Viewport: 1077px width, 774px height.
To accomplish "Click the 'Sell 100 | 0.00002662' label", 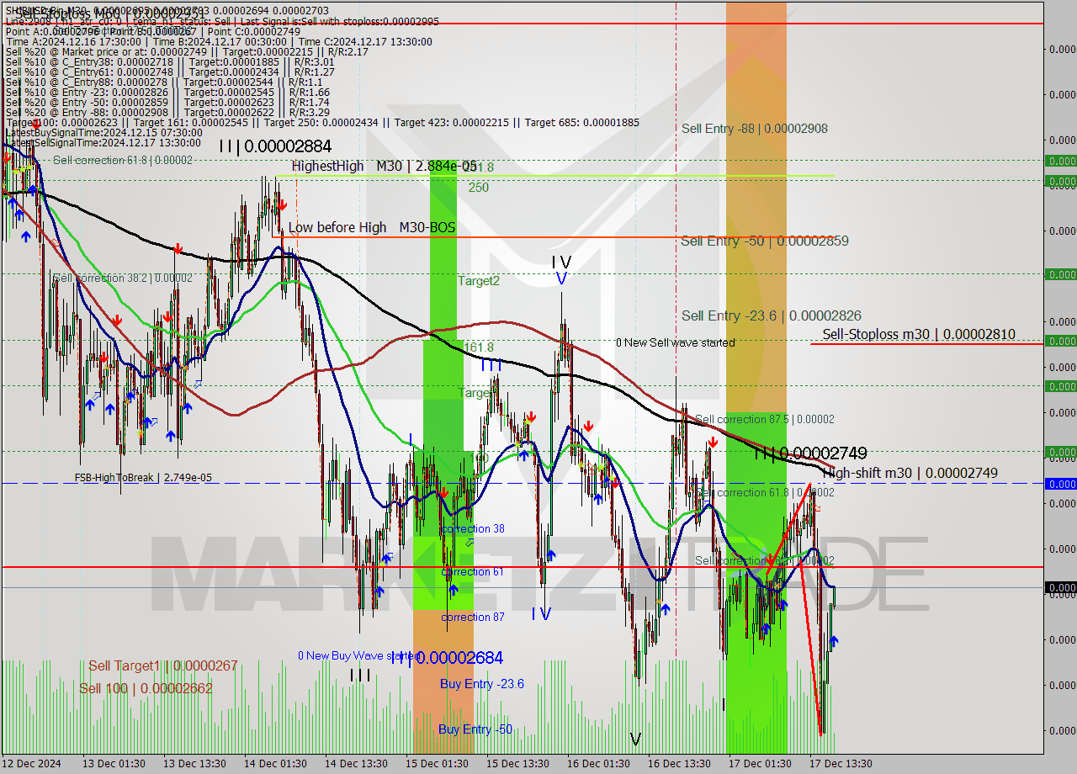I will pyautogui.click(x=146, y=688).
